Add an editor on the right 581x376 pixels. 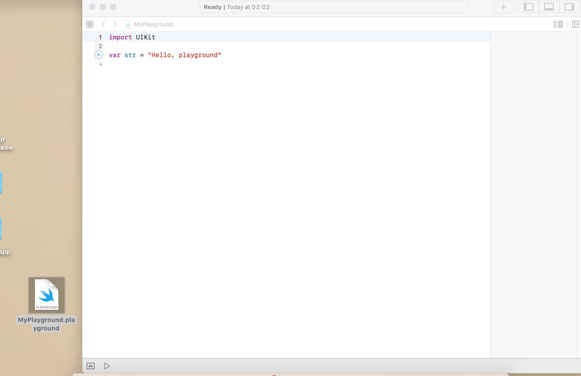click(x=576, y=24)
